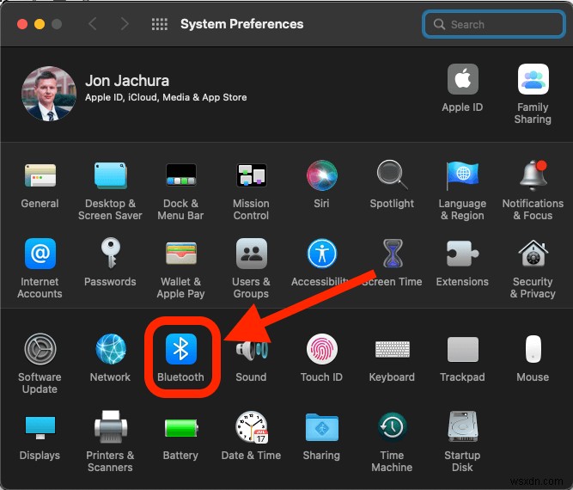Minimize the System Preferences window
The width and height of the screenshot is (573, 490).
pyautogui.click(x=40, y=24)
